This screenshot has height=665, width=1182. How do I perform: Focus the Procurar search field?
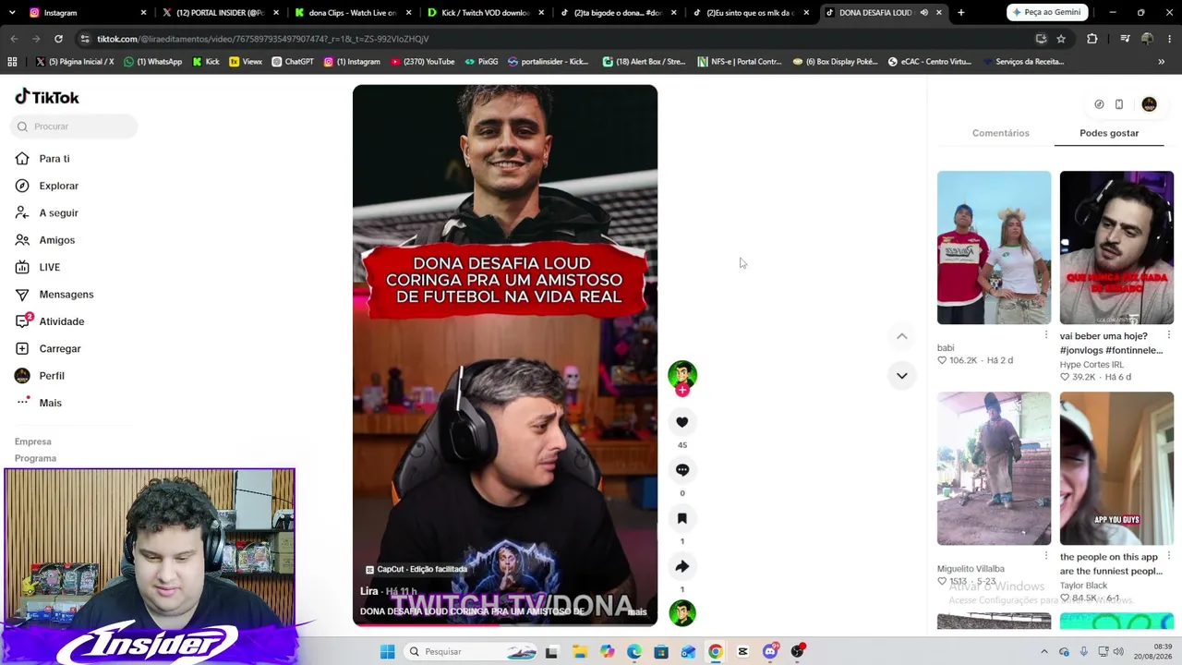(x=76, y=127)
